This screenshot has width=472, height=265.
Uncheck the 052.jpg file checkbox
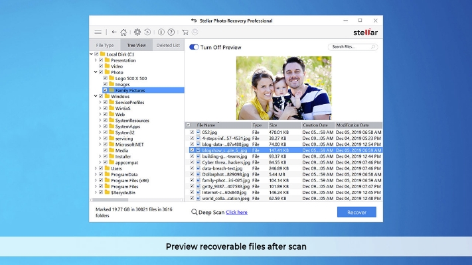[192, 132]
